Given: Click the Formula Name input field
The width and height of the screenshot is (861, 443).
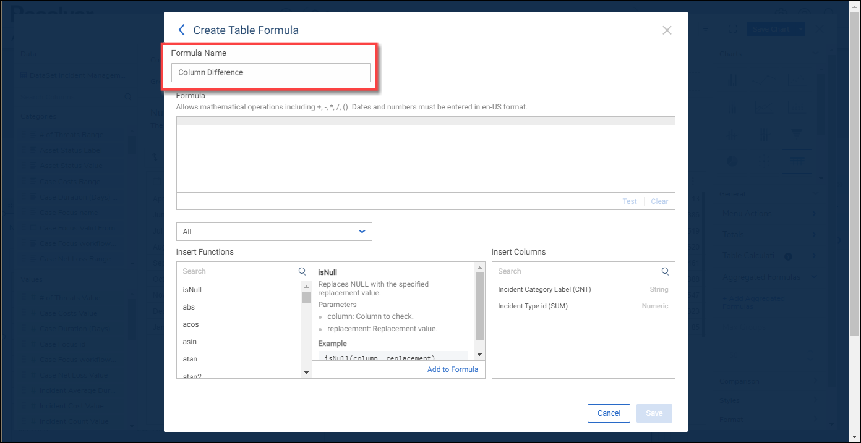Looking at the screenshot, I should click(271, 72).
